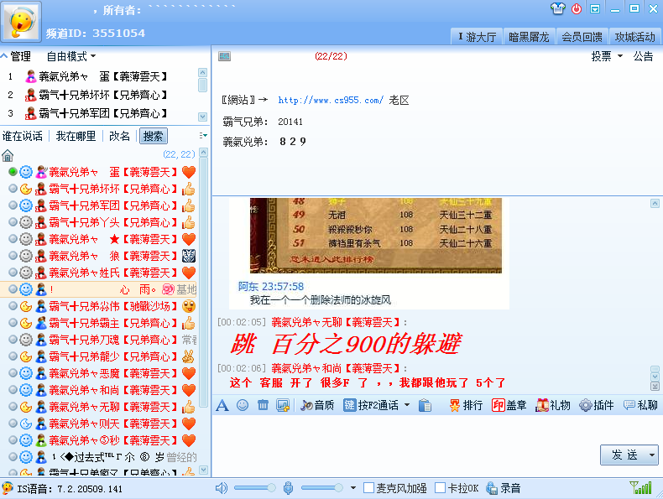This screenshot has height=499, width=663.
Task: Open the 公告 announcement button
Action: point(643,56)
